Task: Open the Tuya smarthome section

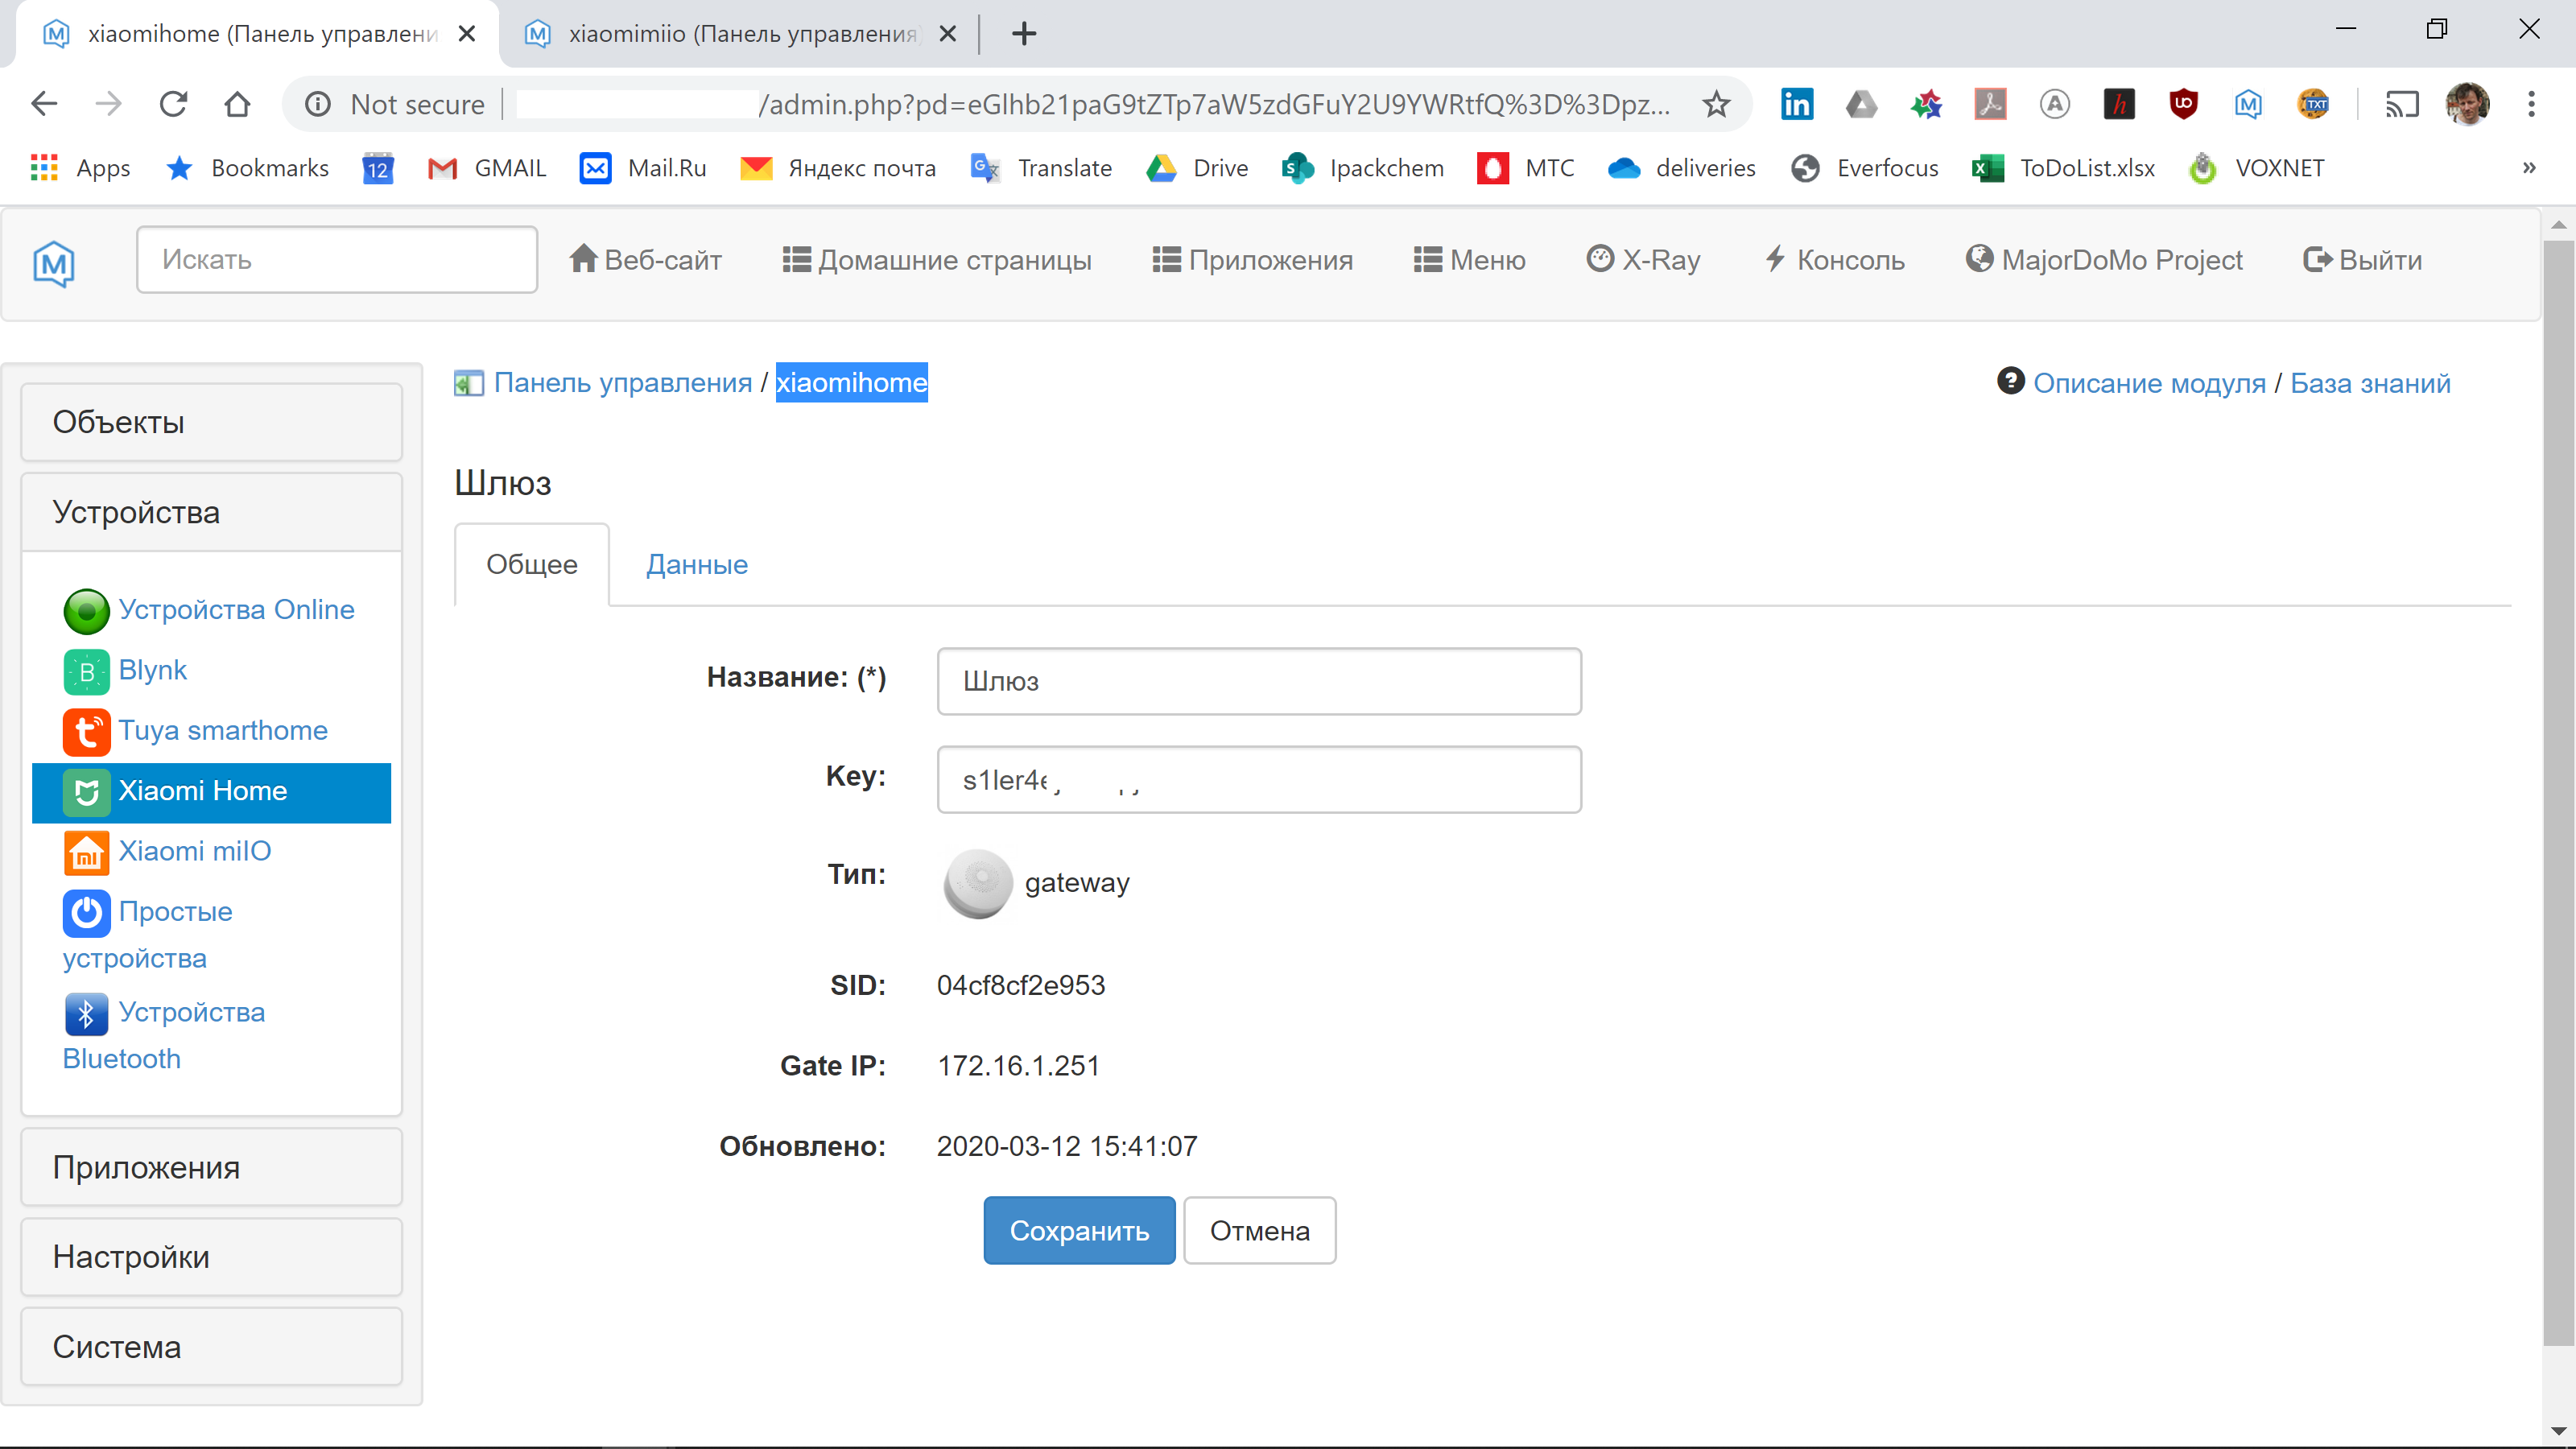Action: pyautogui.click(x=222, y=730)
